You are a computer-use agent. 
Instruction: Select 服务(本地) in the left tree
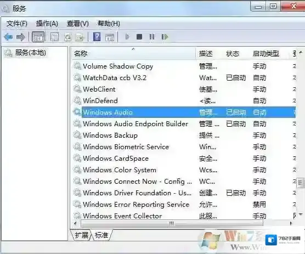pos(31,53)
